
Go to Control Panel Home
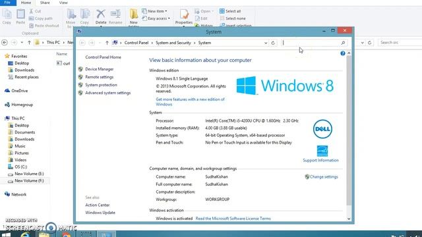(103, 57)
